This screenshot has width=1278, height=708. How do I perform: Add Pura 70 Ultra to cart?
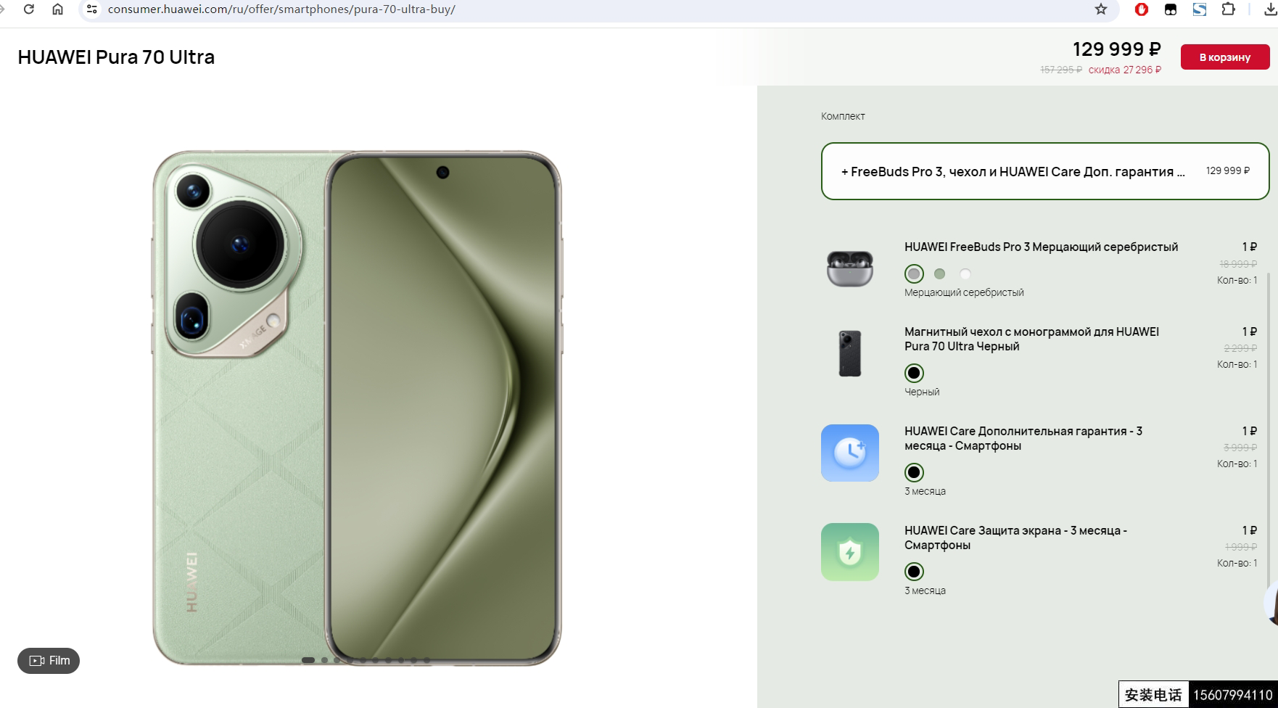click(x=1225, y=57)
